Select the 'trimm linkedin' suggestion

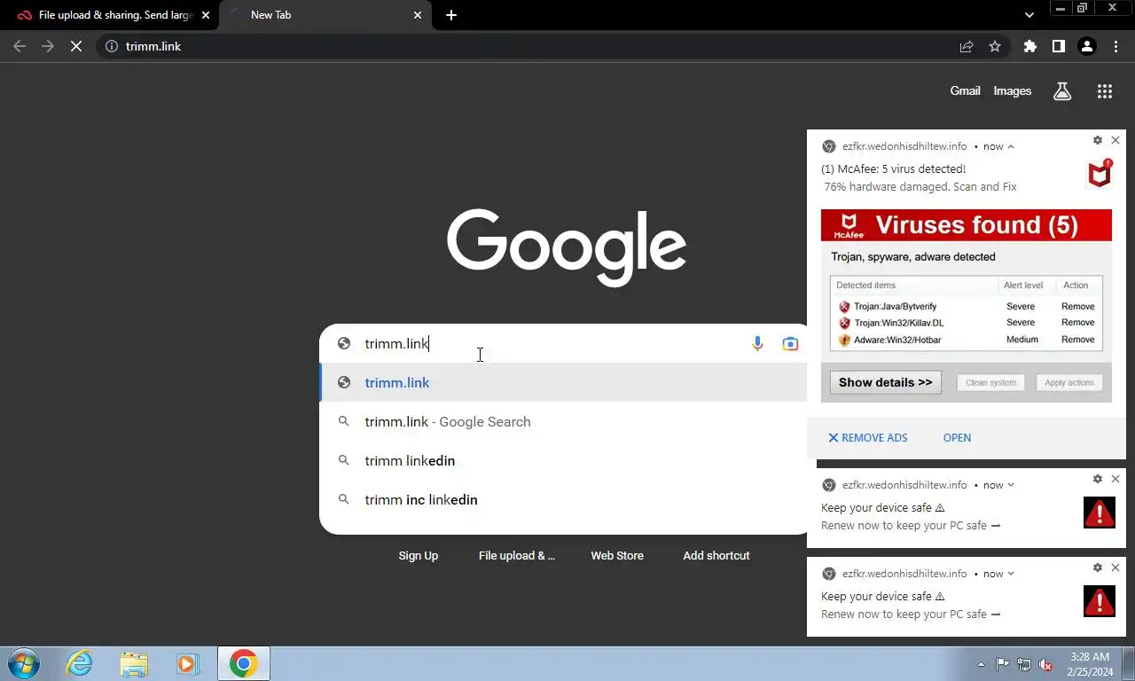(x=564, y=461)
